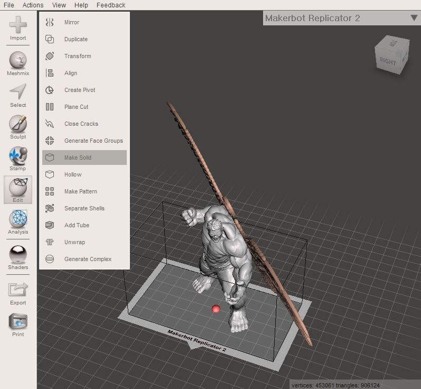Click the Generate Face Groups label text

tap(93, 141)
